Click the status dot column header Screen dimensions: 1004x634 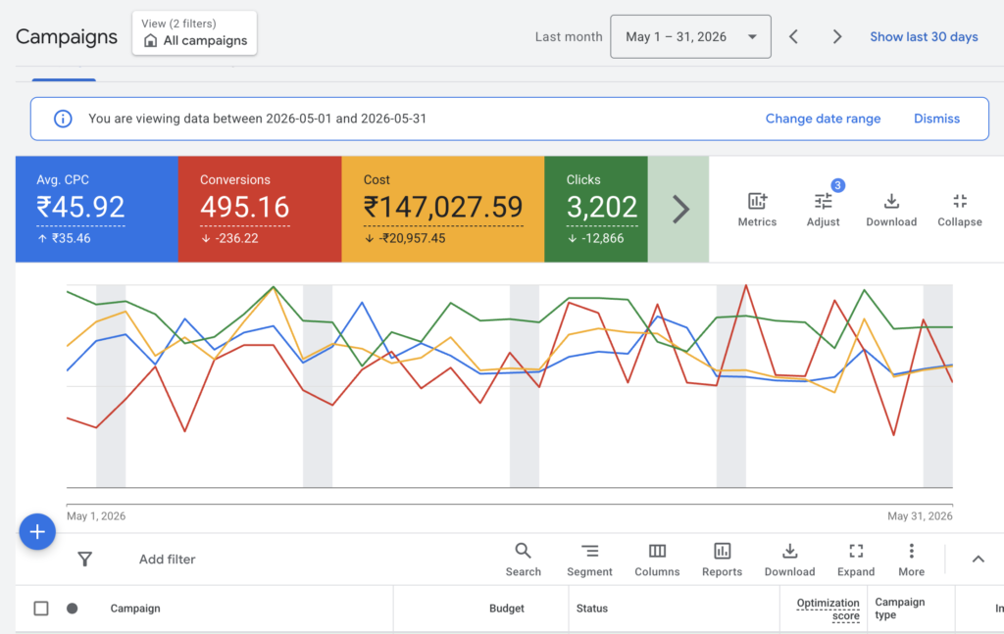tap(73, 608)
